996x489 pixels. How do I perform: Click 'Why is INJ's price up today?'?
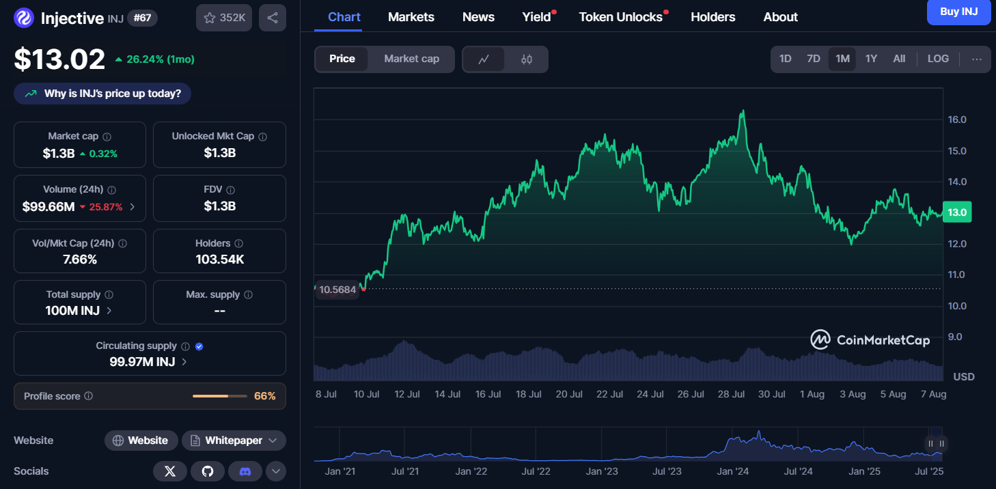(102, 94)
